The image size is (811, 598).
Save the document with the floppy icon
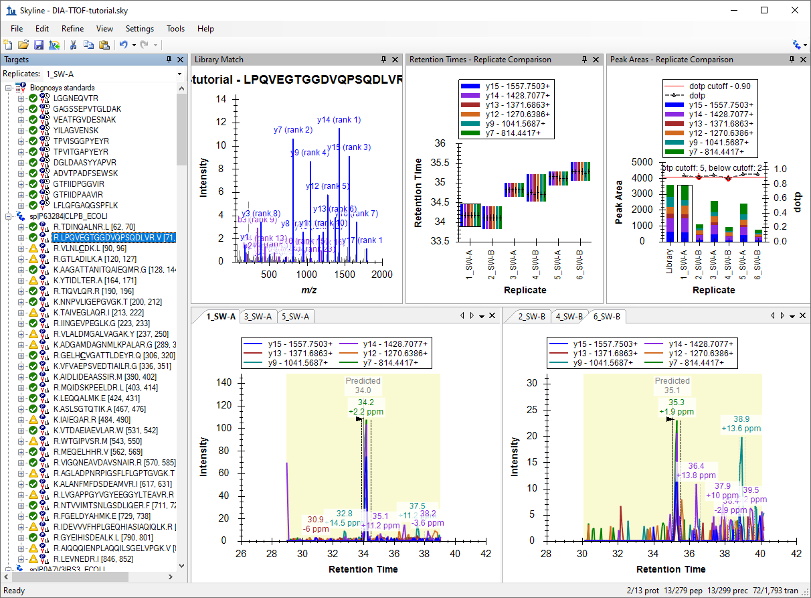(x=39, y=45)
